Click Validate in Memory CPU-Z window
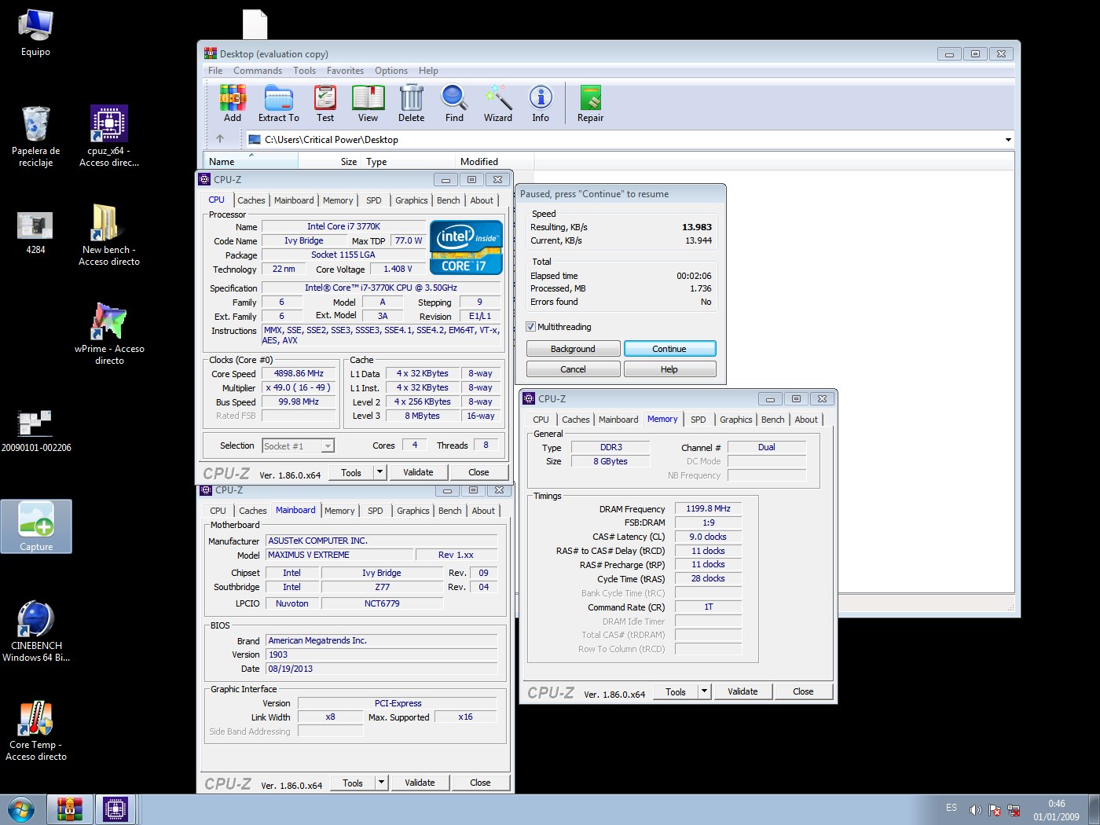Image resolution: width=1100 pixels, height=825 pixels. click(x=742, y=691)
